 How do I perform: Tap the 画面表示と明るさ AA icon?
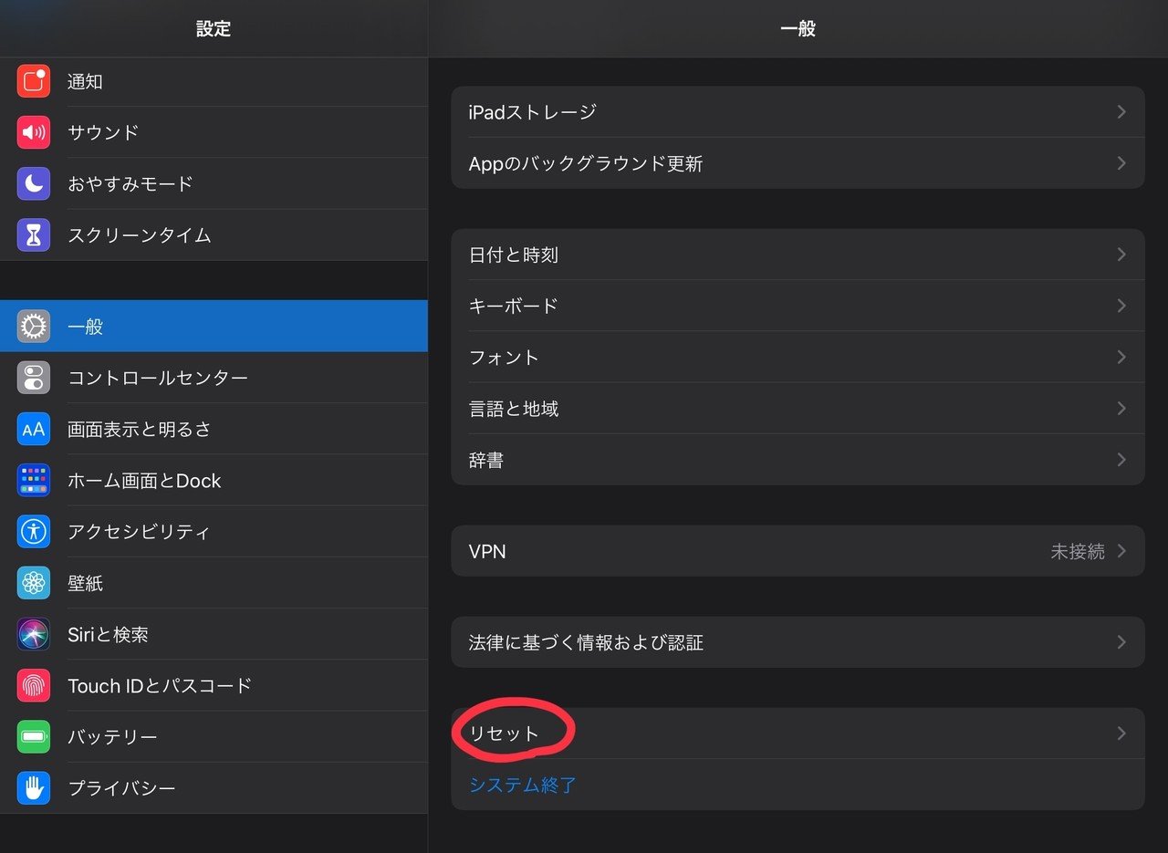[x=34, y=429]
